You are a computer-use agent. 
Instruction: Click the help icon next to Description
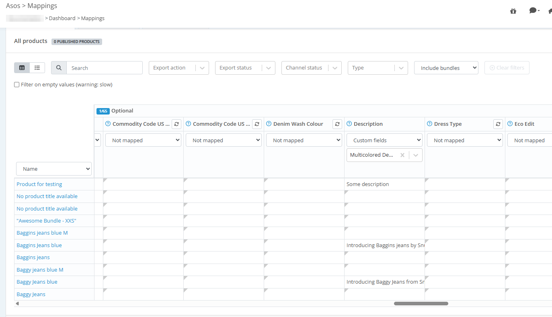click(349, 124)
